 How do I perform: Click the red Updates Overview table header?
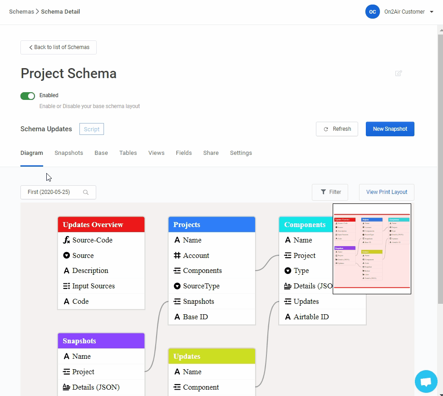[x=101, y=225]
